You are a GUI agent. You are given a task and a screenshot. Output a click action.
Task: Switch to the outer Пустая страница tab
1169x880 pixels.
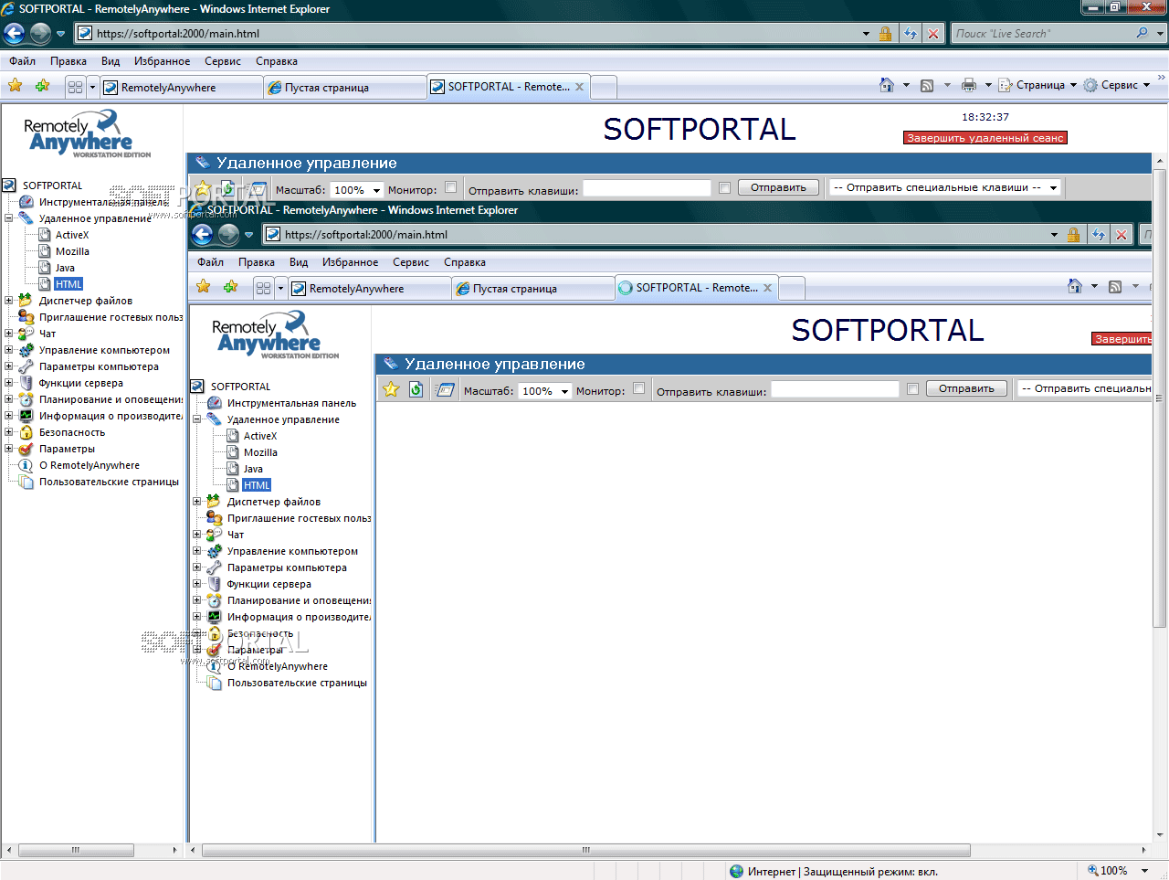(x=343, y=88)
